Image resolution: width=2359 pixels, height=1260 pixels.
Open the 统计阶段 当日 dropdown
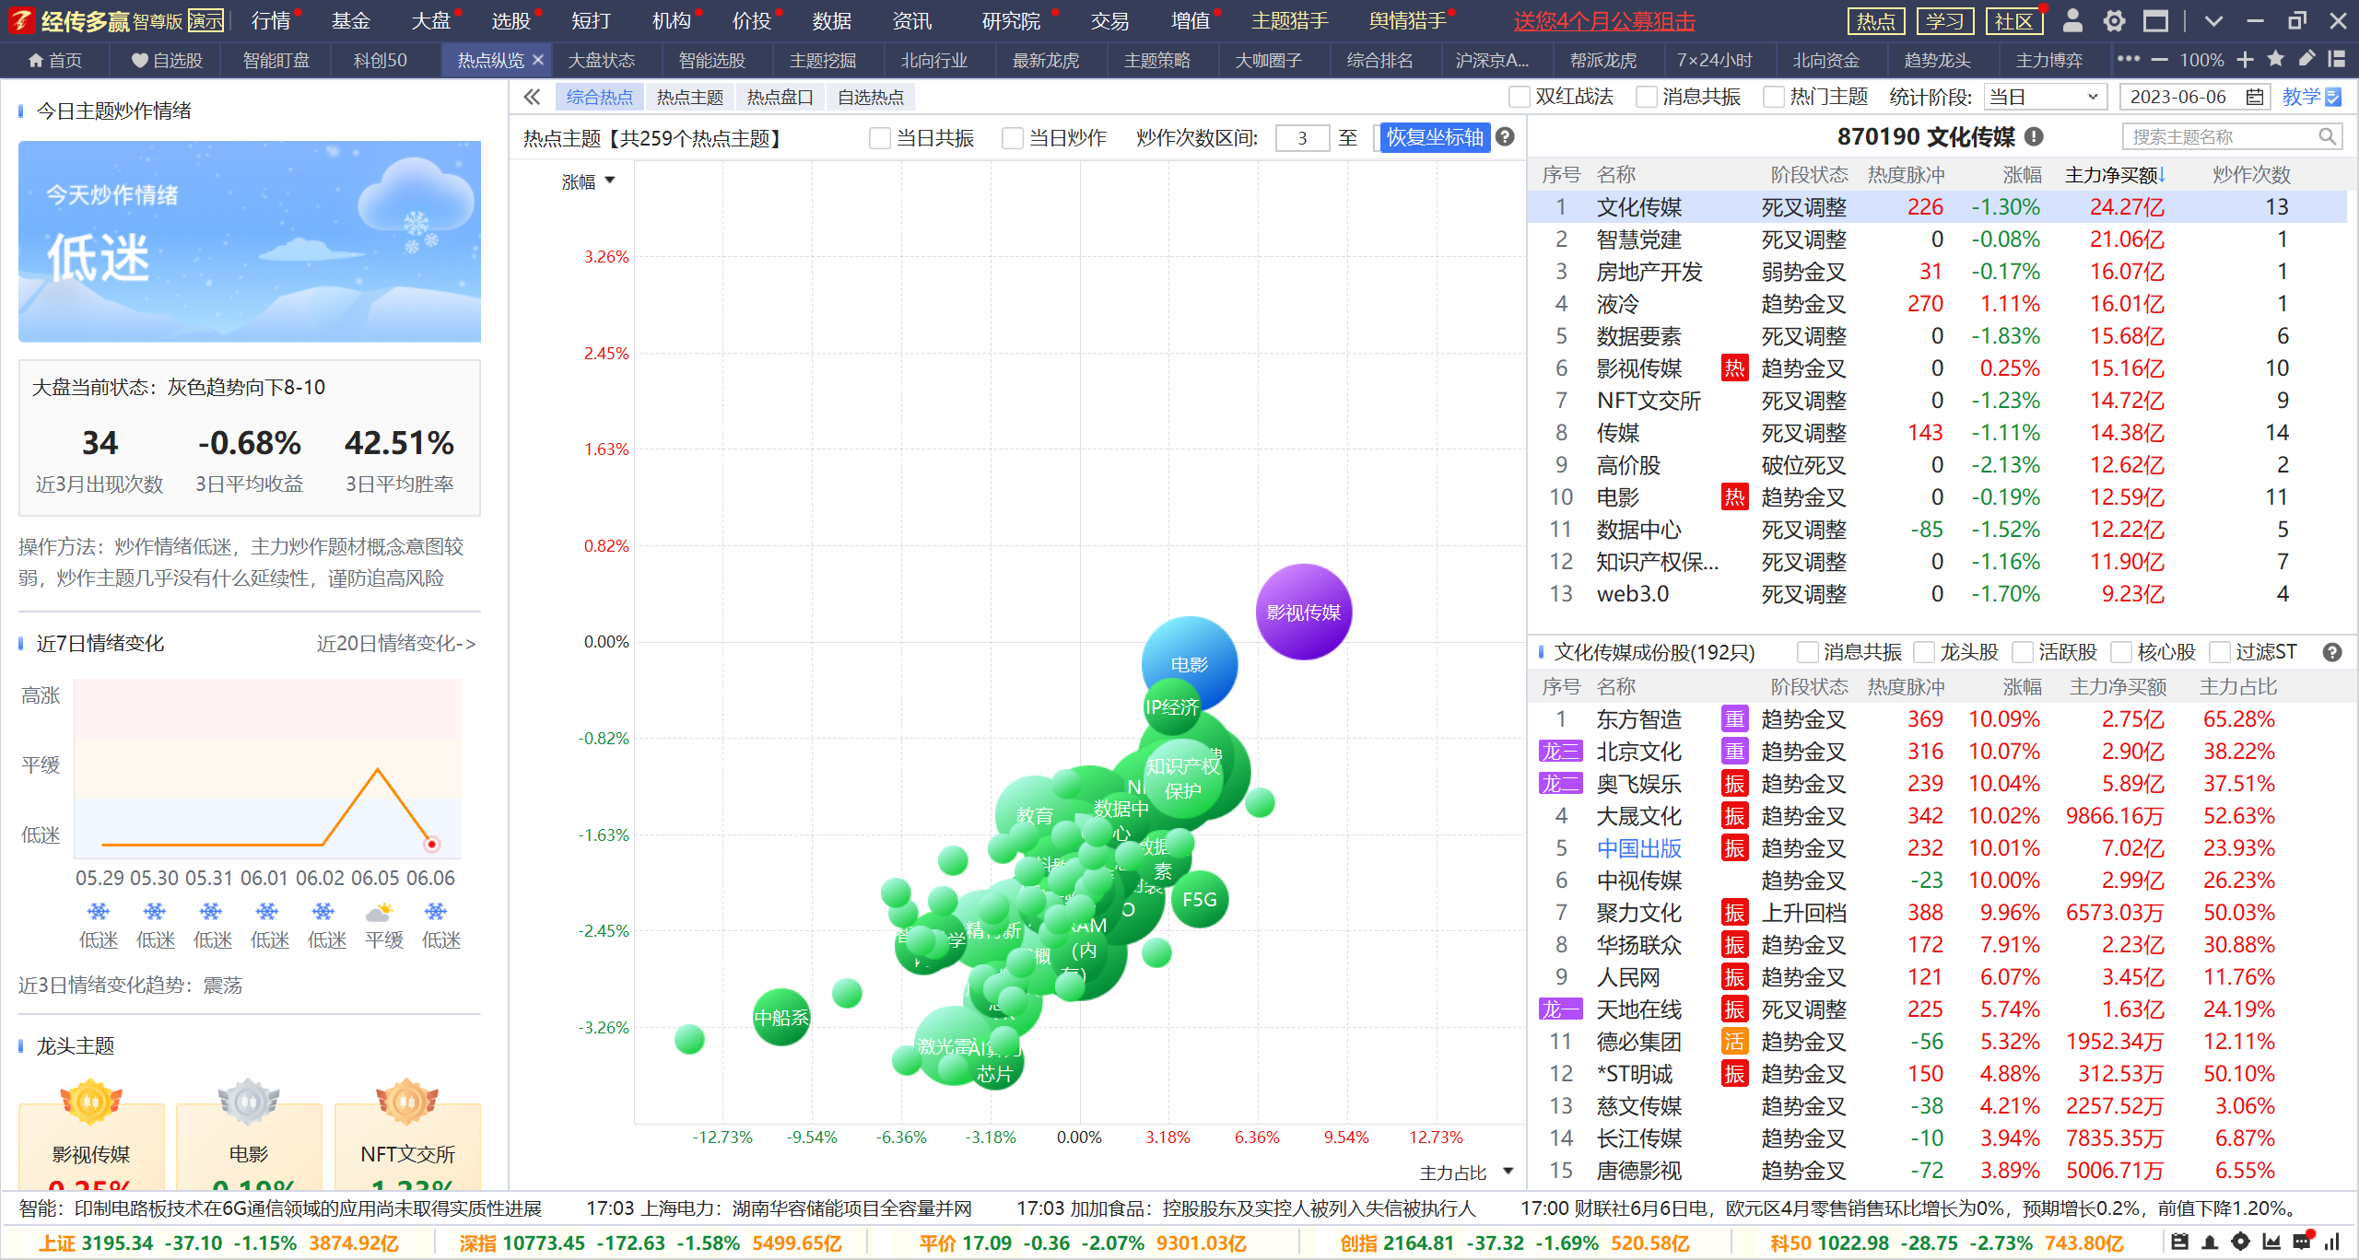[2044, 97]
